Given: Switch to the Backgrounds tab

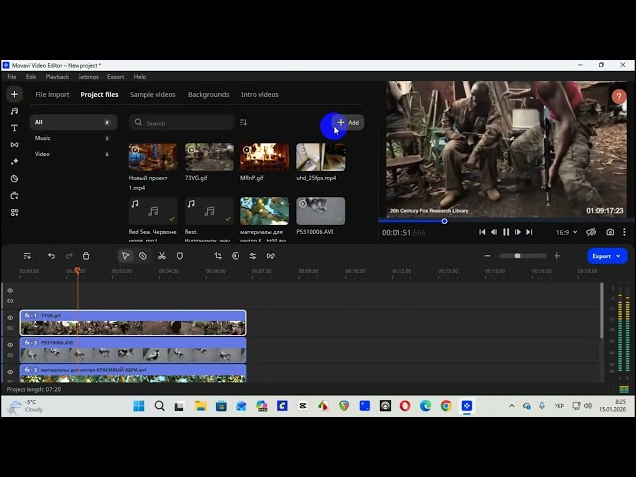Looking at the screenshot, I should point(209,95).
